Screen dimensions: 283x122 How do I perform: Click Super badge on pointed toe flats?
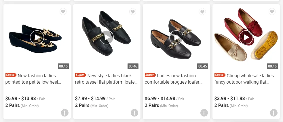click(11, 75)
